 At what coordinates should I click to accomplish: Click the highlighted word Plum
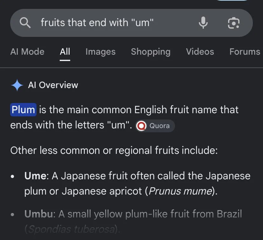23,110
